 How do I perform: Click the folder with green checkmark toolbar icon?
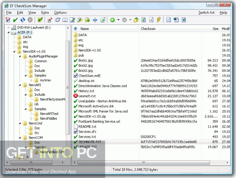click(x=40, y=20)
